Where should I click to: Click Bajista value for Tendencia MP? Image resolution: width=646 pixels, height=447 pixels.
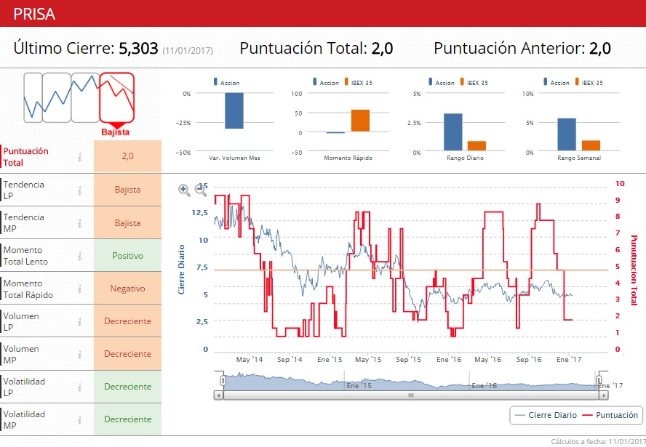point(128,222)
